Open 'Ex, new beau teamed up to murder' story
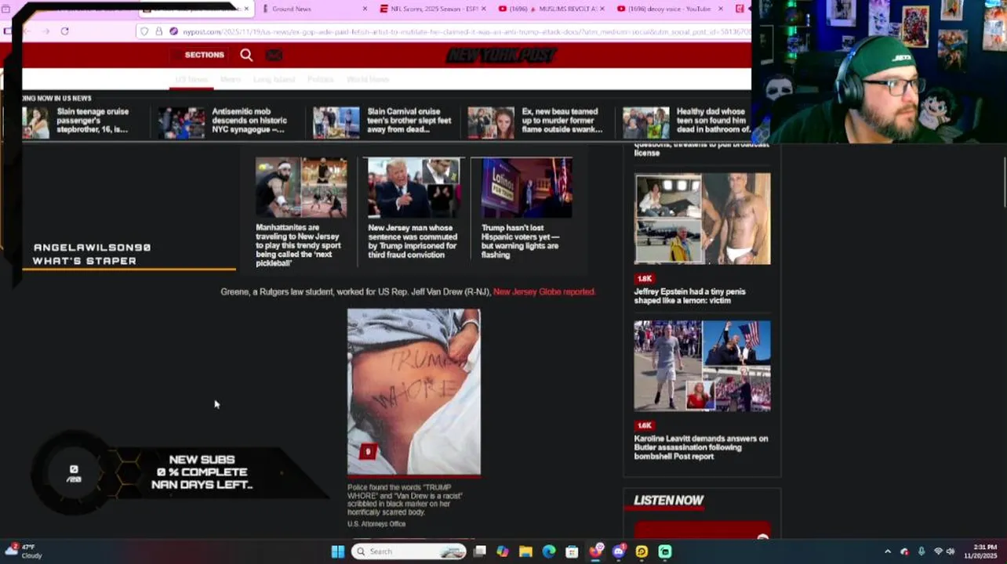Viewport: 1007px width, 564px height. [x=562, y=121]
